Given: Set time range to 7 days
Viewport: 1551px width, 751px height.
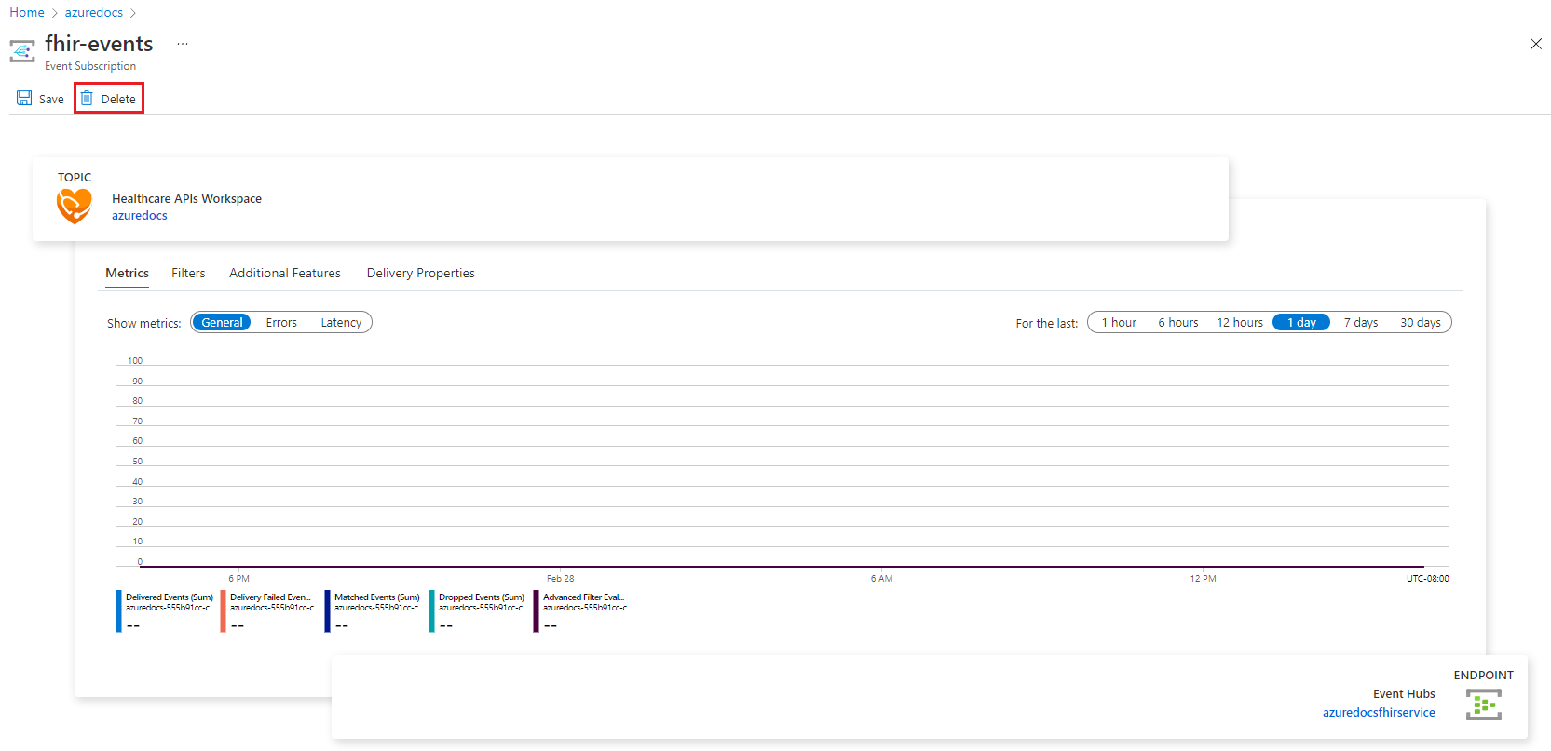Looking at the screenshot, I should (x=1361, y=322).
